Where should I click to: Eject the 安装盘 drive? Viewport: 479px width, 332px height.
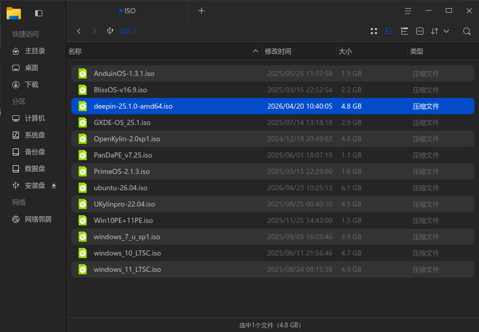pos(54,186)
